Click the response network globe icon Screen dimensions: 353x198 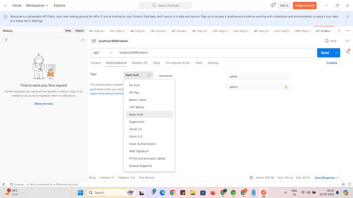coord(251,178)
